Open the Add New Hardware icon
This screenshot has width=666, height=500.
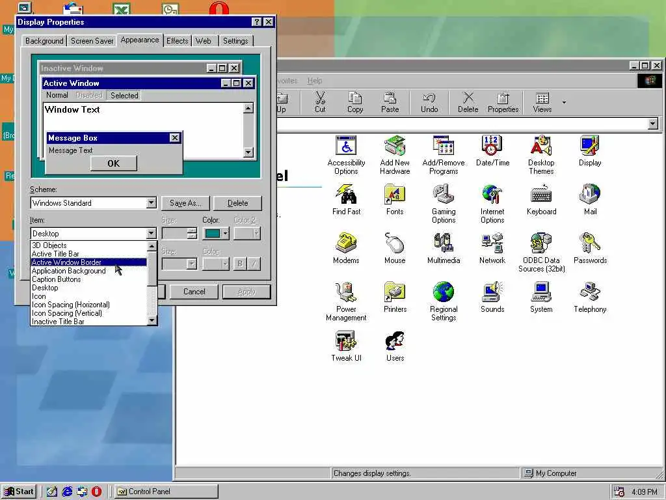pyautogui.click(x=395, y=155)
